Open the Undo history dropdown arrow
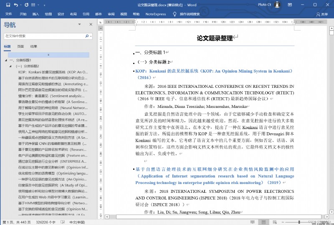334x225 pixels. 20,5
